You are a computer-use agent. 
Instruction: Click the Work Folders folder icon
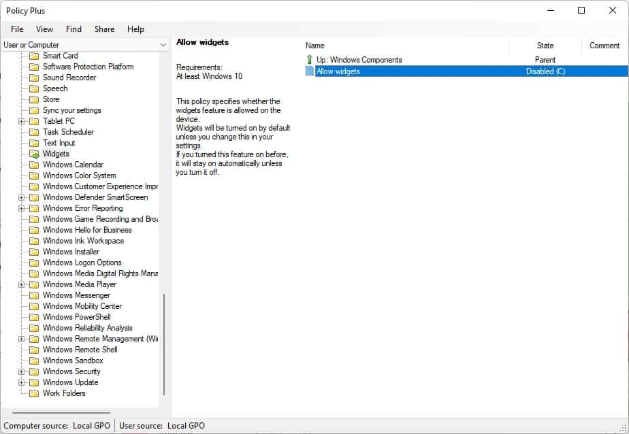click(x=34, y=393)
